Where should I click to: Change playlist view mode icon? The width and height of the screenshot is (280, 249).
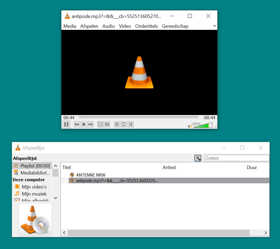click(198, 158)
